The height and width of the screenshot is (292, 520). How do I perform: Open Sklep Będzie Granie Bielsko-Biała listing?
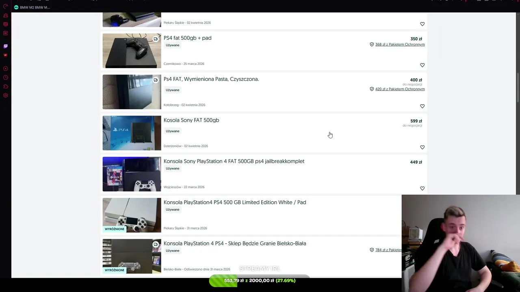(235, 243)
